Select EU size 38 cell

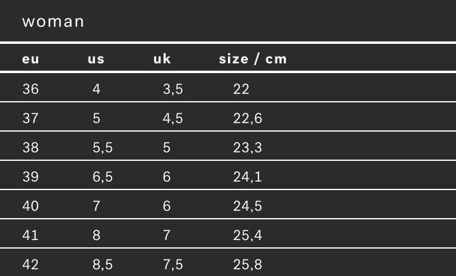click(30, 147)
